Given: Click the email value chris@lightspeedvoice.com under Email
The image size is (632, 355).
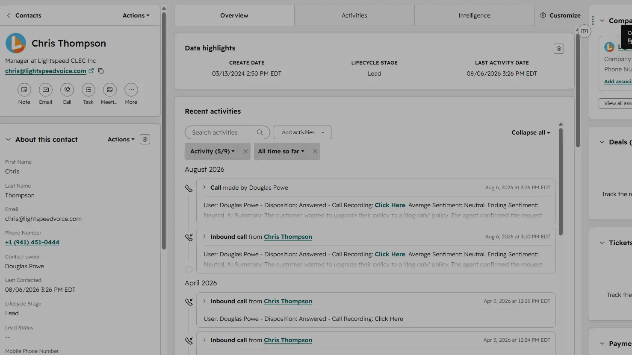Looking at the screenshot, I should tap(43, 219).
